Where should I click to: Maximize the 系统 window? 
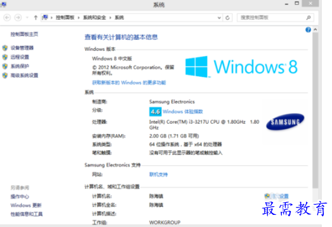coord(297,3)
